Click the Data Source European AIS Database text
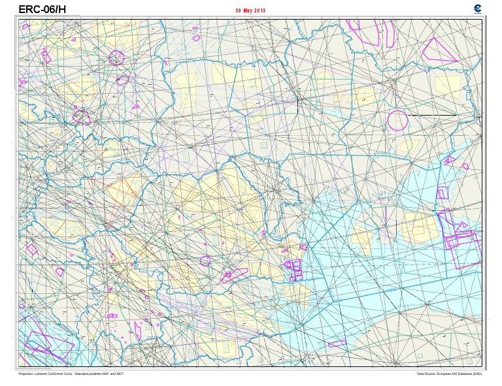 click(x=449, y=374)
